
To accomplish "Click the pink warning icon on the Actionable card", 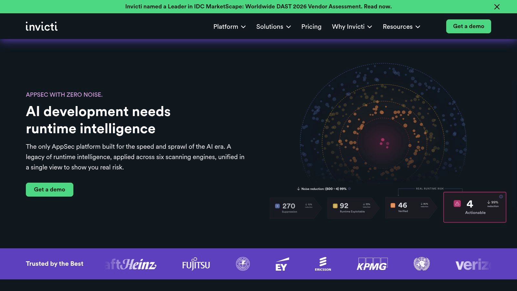I will 457,203.
